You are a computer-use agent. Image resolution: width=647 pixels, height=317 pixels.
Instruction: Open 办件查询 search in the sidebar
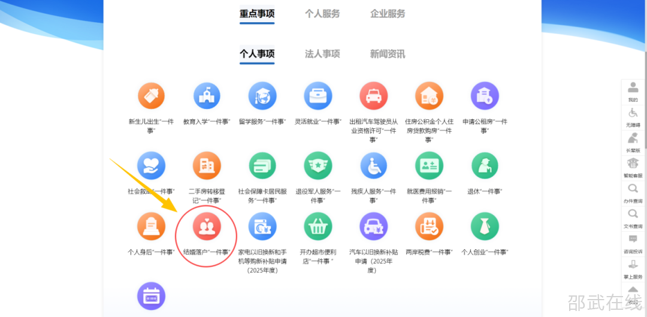[x=633, y=191]
